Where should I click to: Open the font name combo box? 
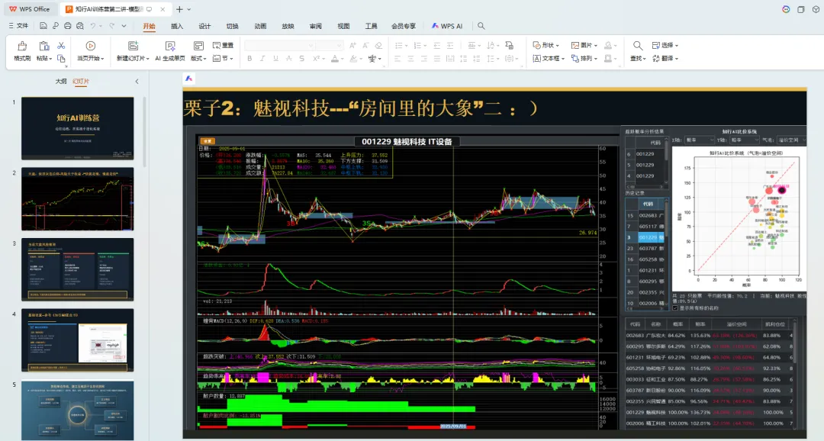point(279,46)
